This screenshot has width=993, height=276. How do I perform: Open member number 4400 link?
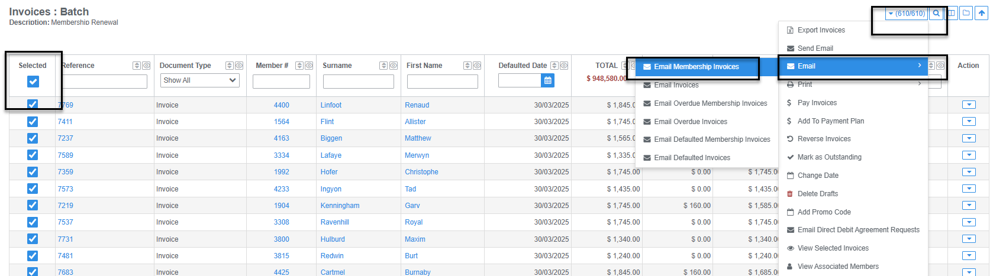pos(282,105)
